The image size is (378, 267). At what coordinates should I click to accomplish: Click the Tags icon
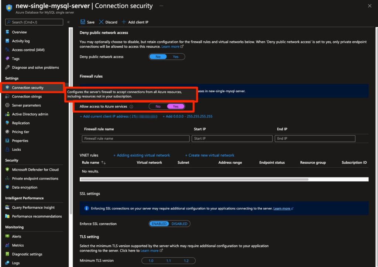(7, 58)
